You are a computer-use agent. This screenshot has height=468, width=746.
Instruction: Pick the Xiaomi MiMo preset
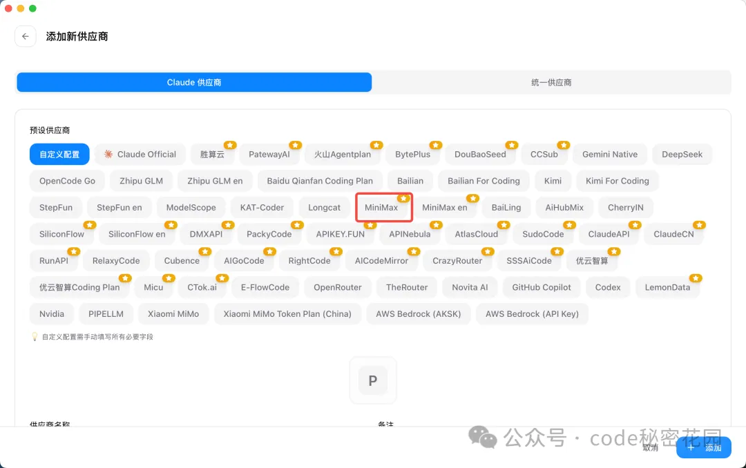point(173,314)
